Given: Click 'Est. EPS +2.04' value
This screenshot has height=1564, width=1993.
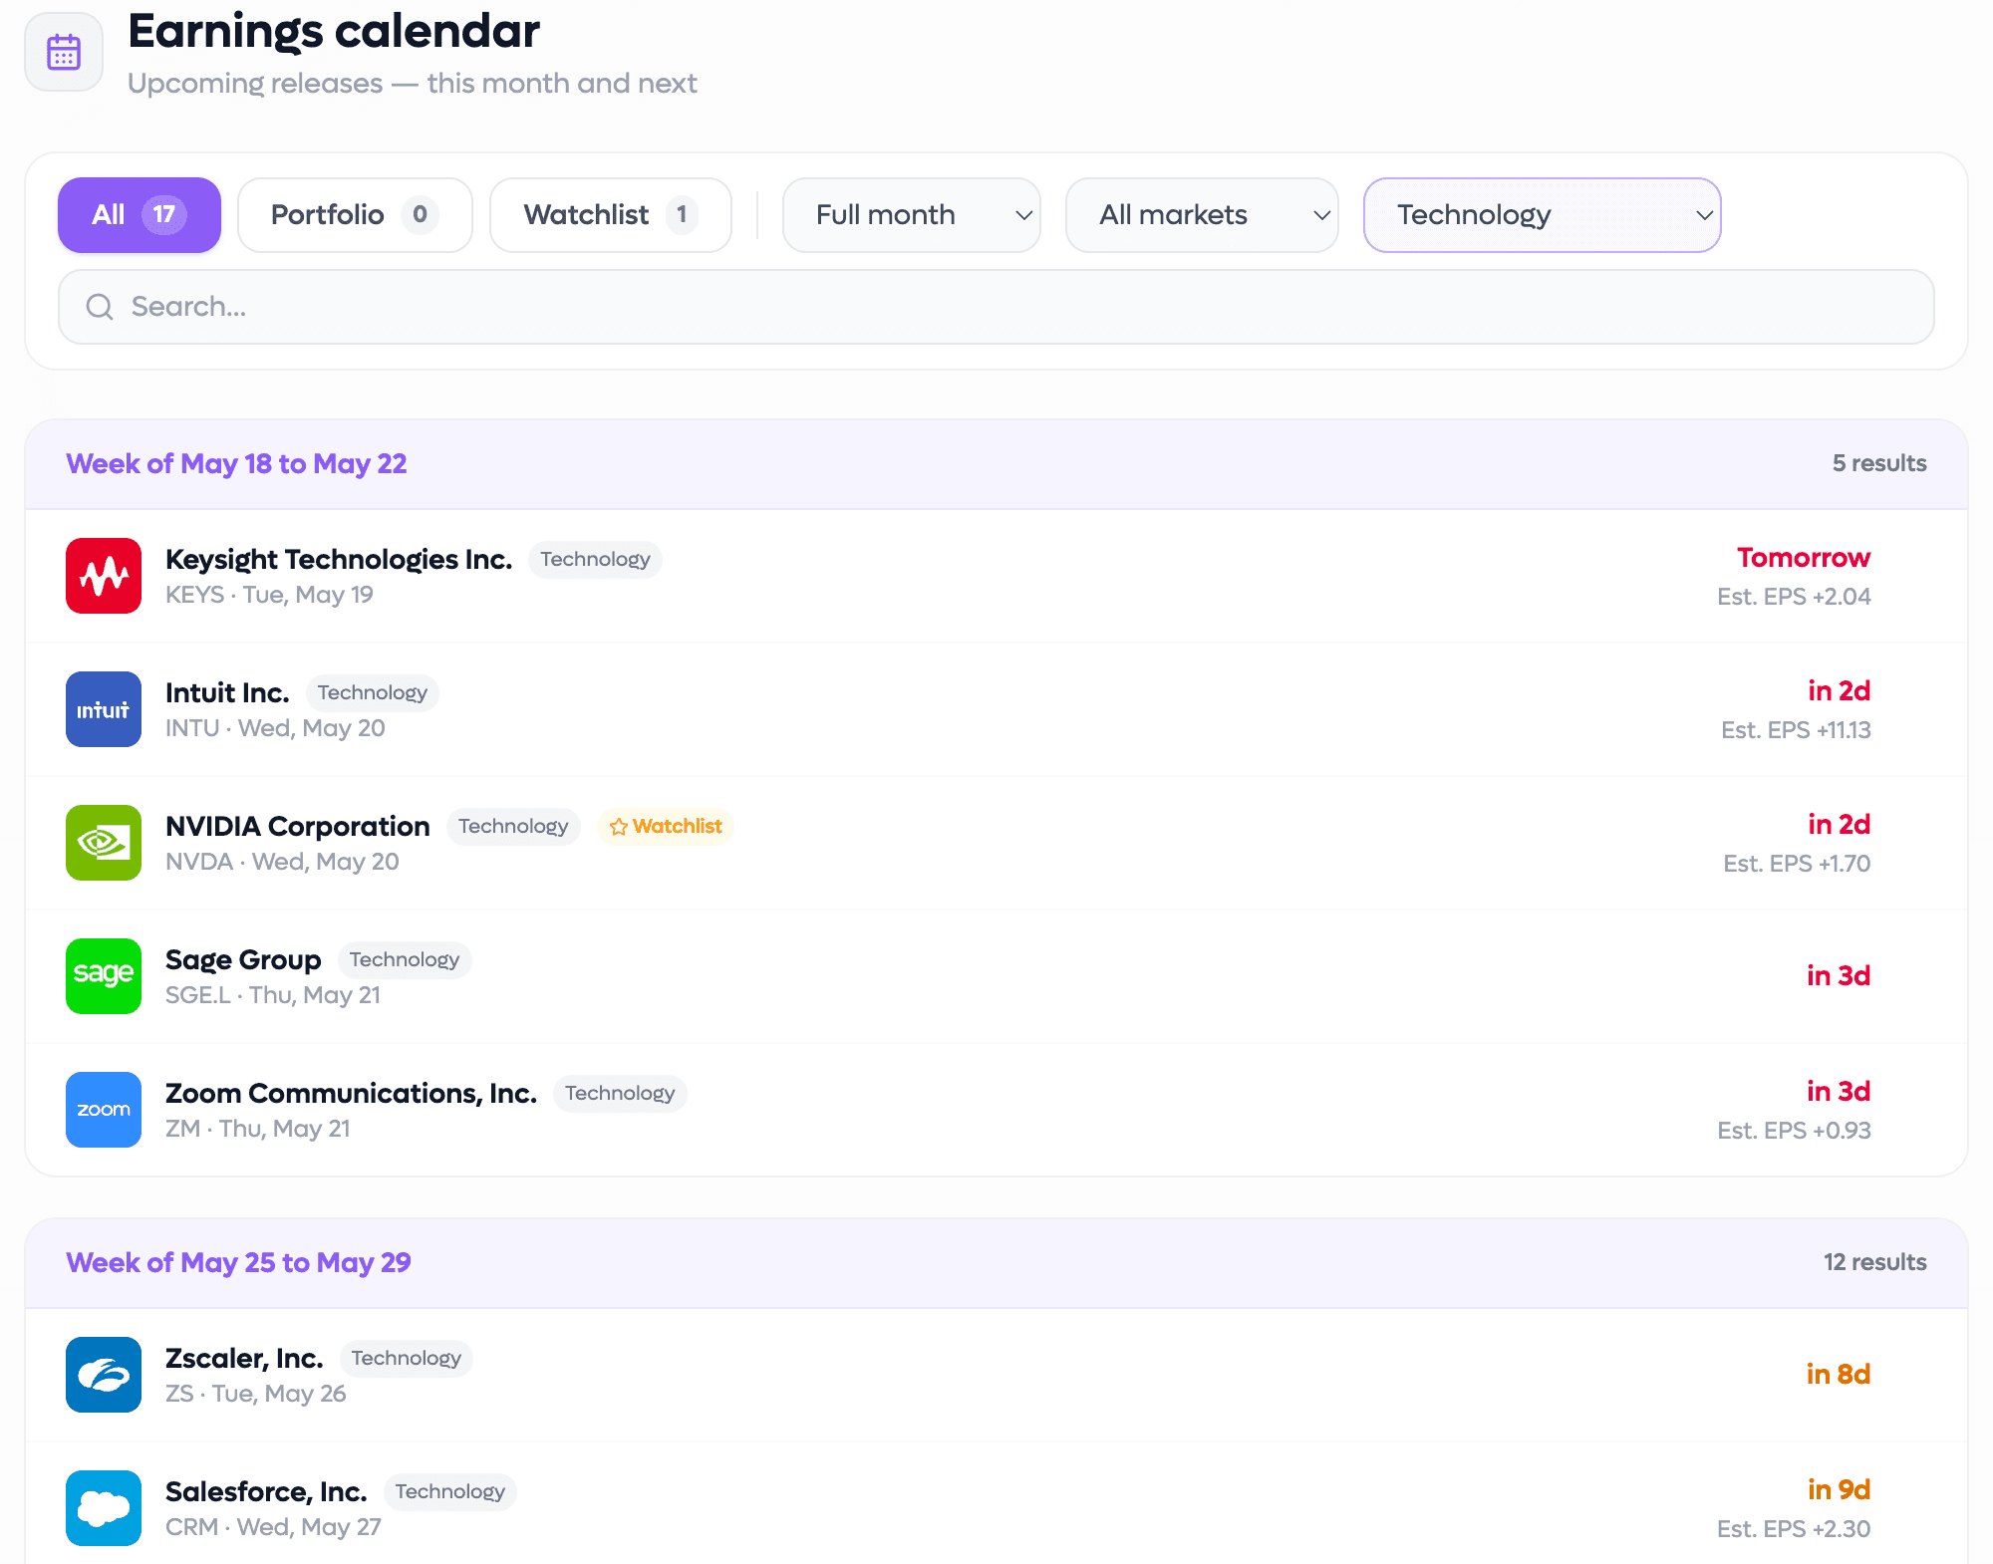Looking at the screenshot, I should [x=1794, y=597].
